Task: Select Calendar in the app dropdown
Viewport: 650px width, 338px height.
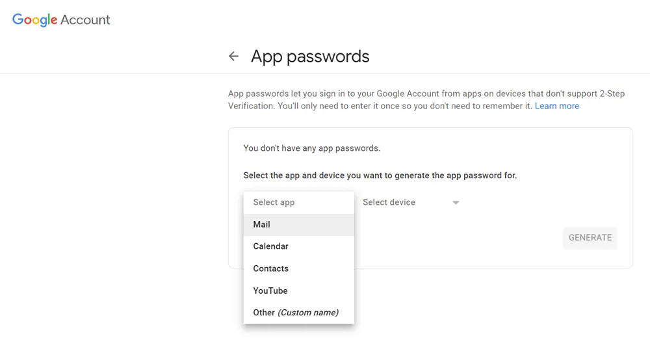Action: pyautogui.click(x=270, y=246)
